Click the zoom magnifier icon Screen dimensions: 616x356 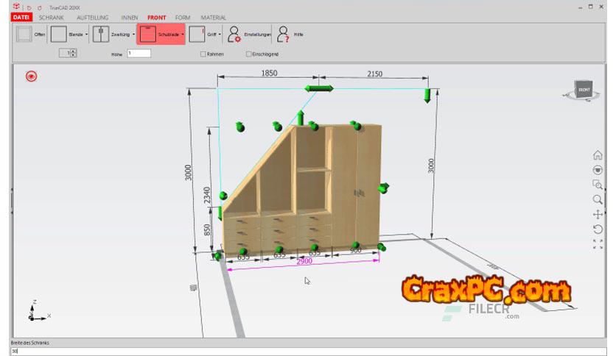click(x=598, y=199)
